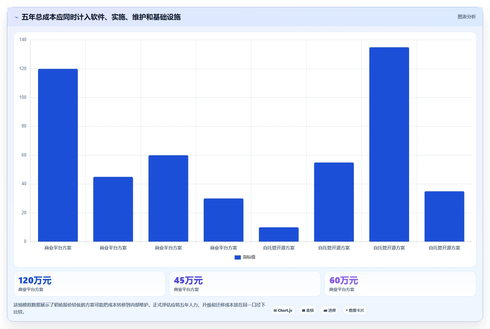The height and width of the screenshot is (329, 490).
Task: Click the bar with value 55
Action: (x=334, y=202)
